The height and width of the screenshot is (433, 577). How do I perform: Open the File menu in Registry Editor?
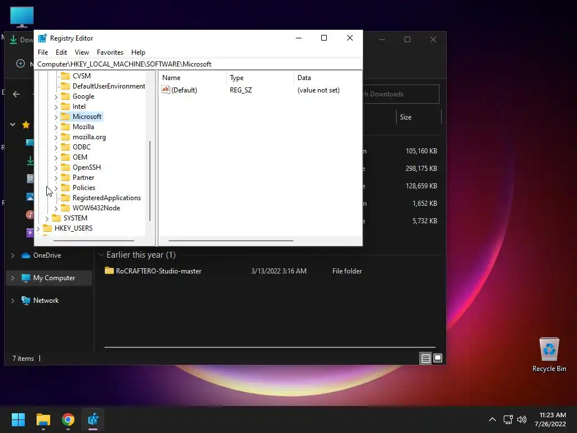tap(43, 52)
